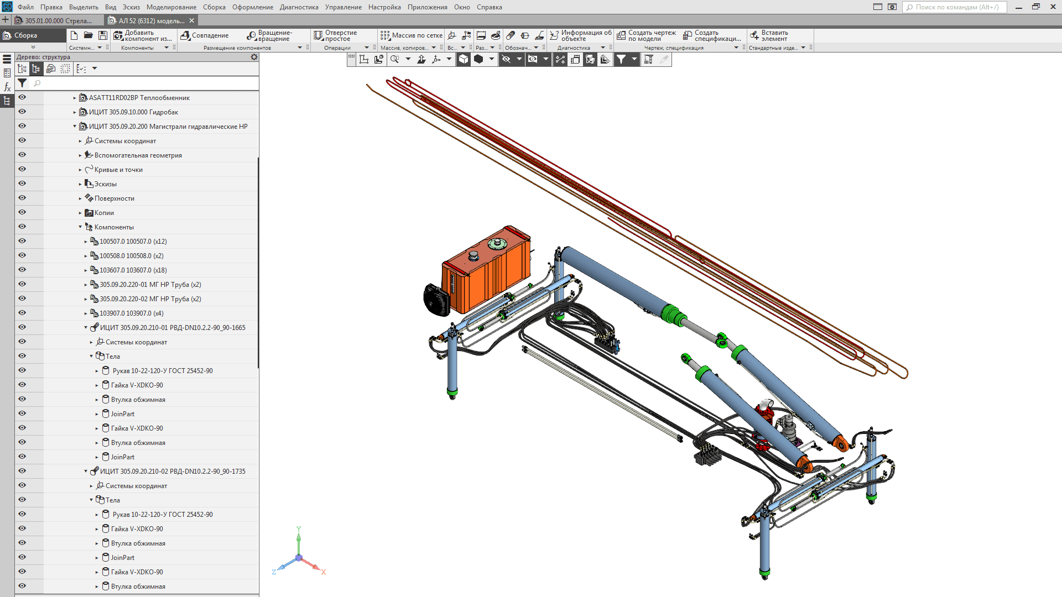This screenshot has height=597, width=1062.
Task: Open tree panel settings gear
Action: point(254,57)
